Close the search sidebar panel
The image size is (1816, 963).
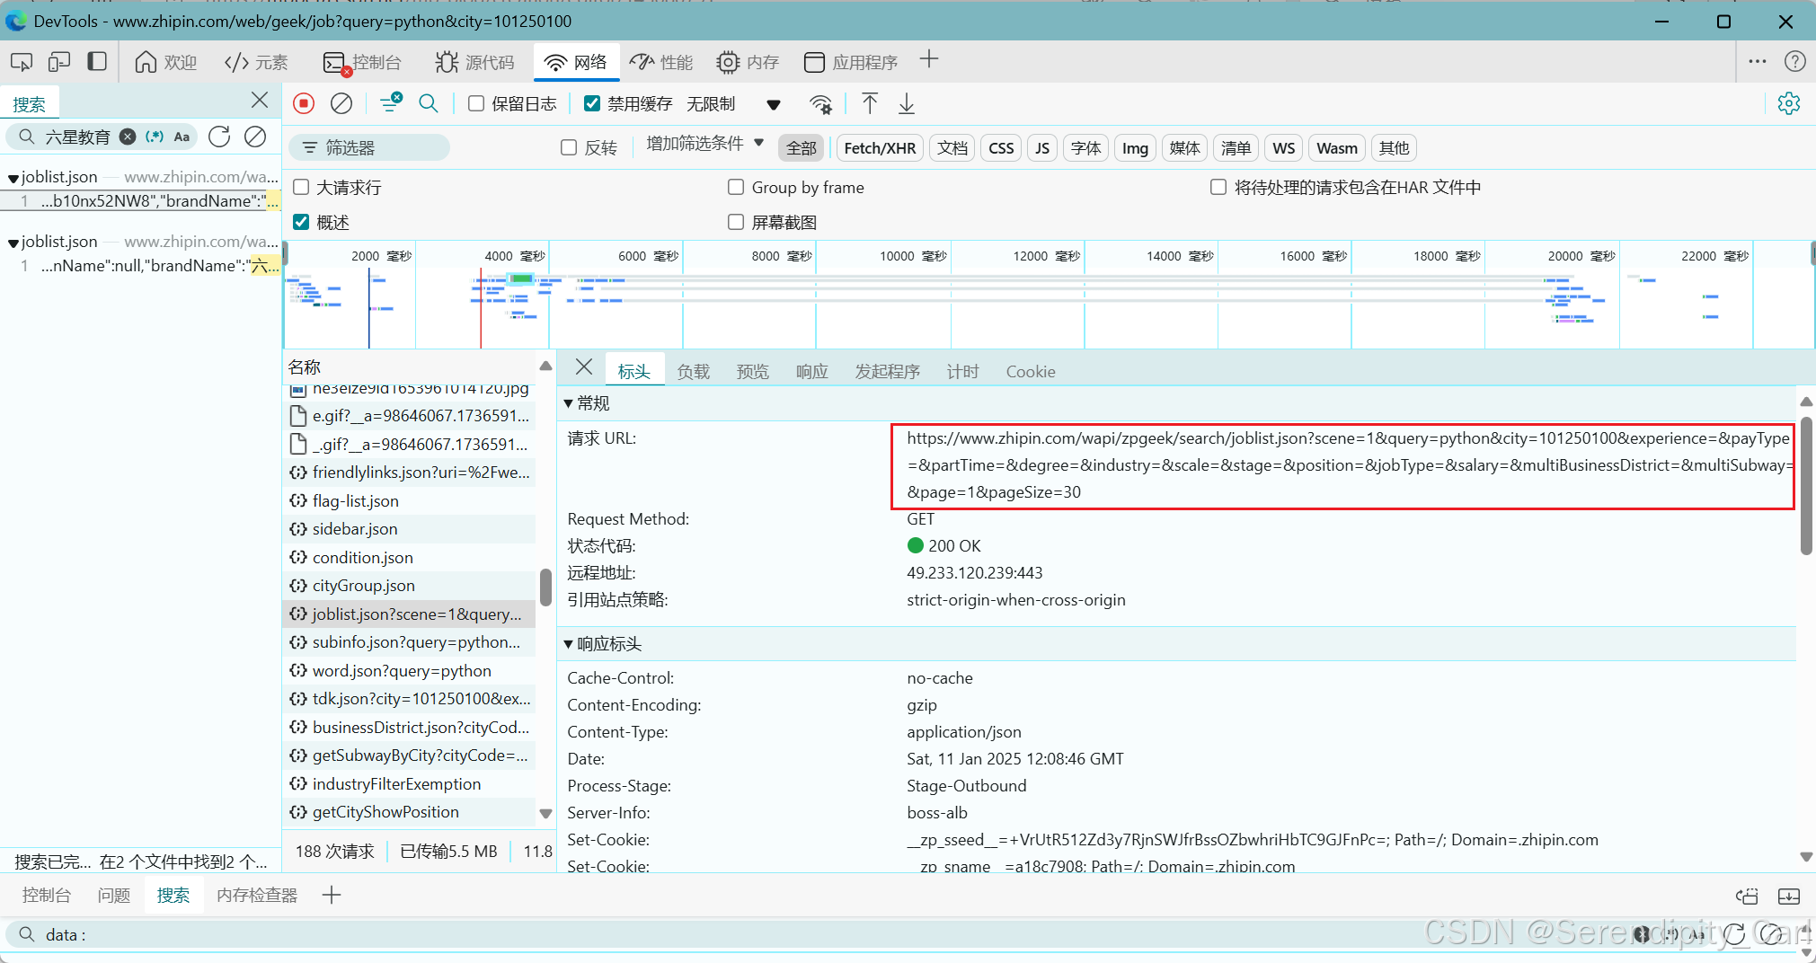pos(260,100)
